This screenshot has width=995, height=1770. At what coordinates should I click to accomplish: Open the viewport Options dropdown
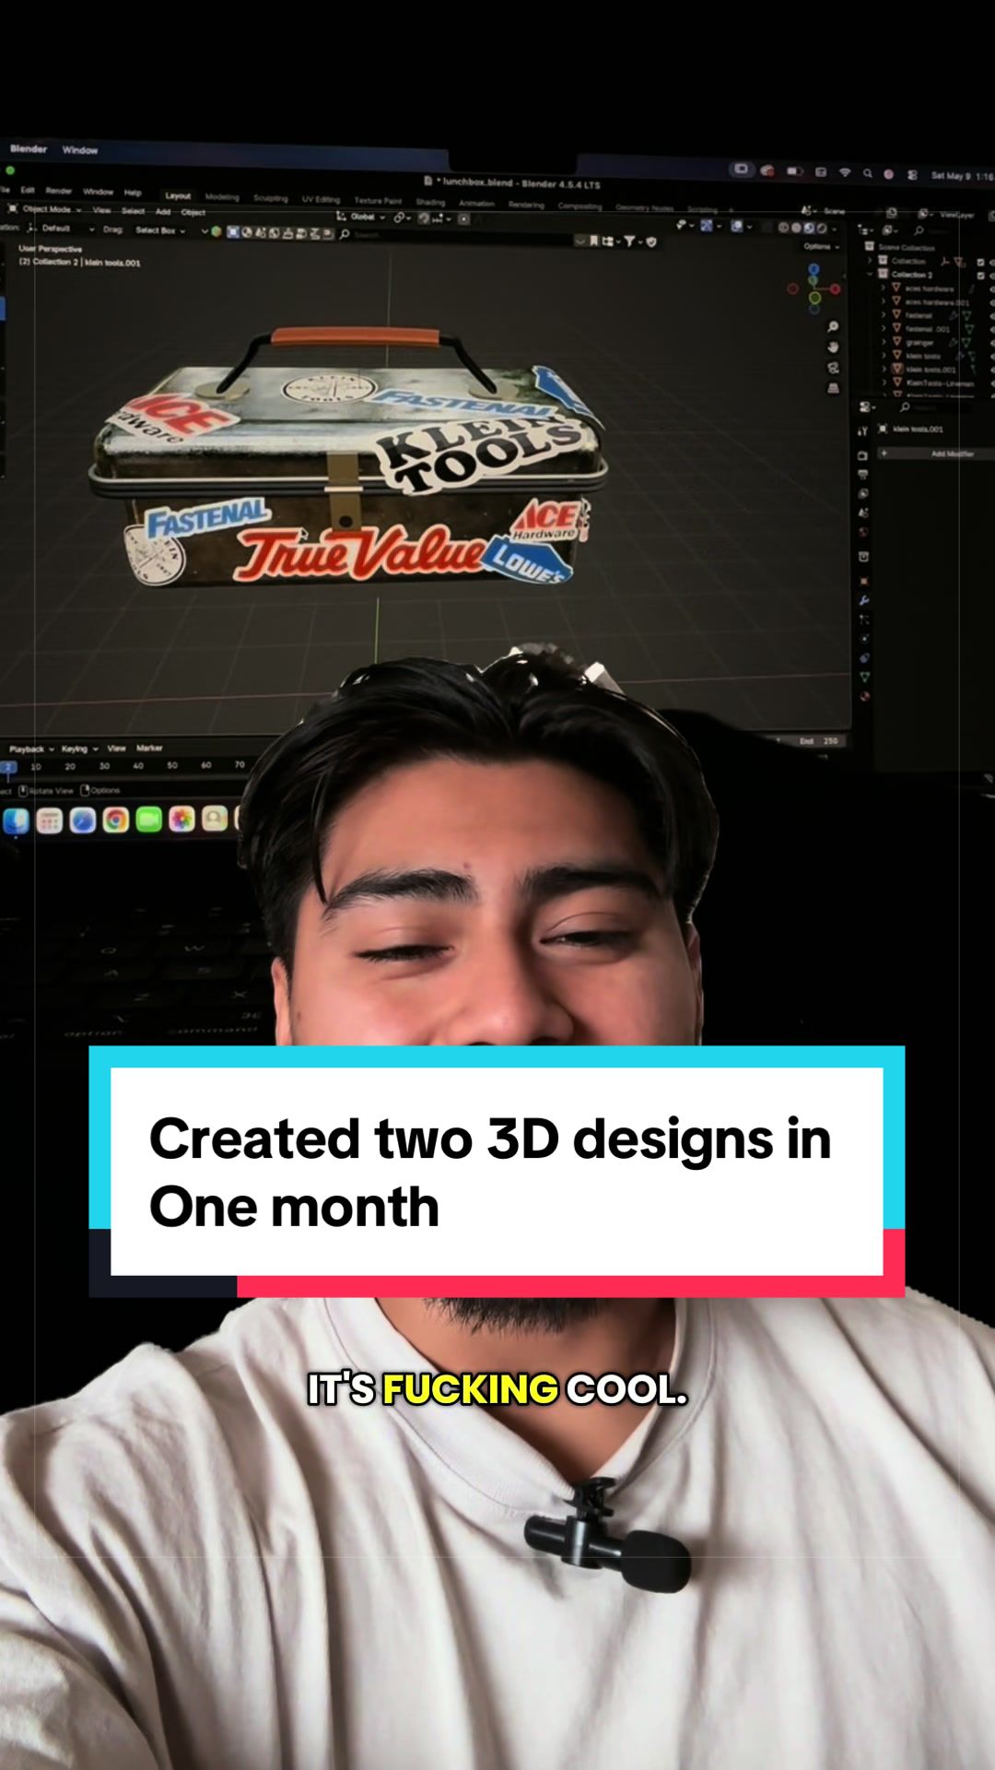[x=821, y=246]
